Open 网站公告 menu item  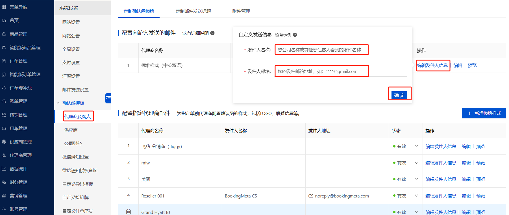click(71, 36)
